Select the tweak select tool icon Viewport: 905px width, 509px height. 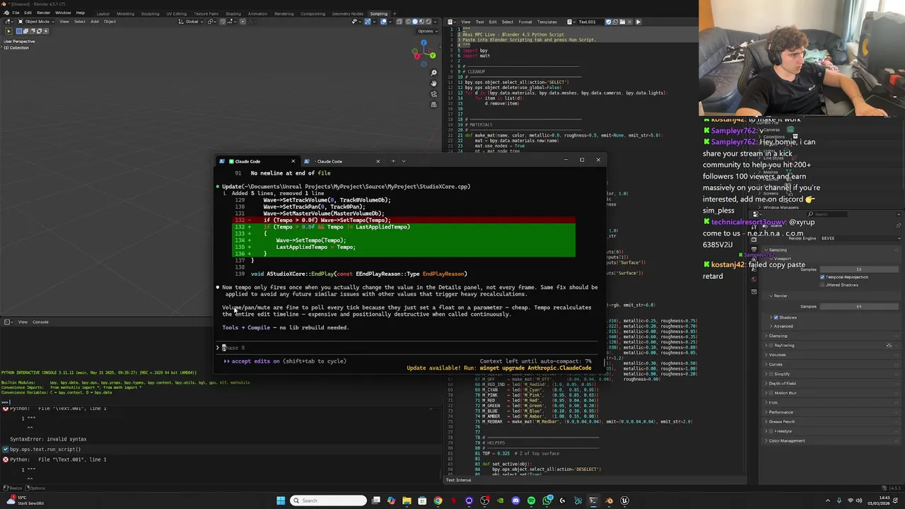(x=8, y=31)
